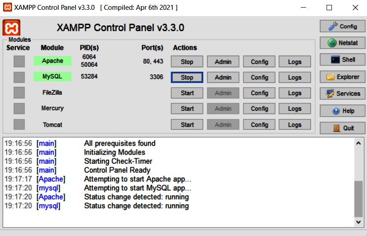Toggle the Apache service checkbox
The height and width of the screenshot is (236, 367).
[x=19, y=61]
